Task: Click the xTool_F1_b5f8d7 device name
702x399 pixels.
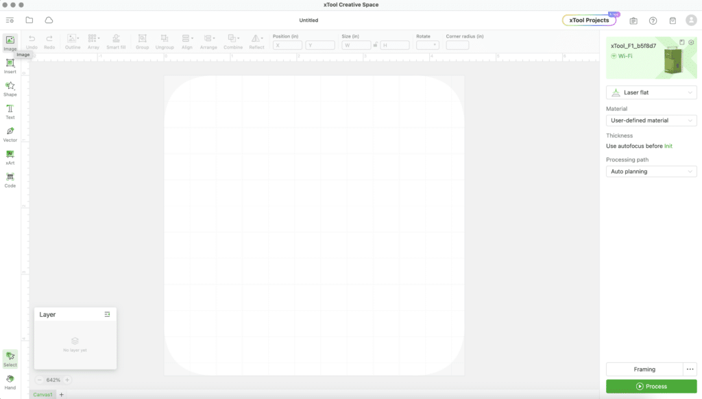Action: [x=633, y=46]
